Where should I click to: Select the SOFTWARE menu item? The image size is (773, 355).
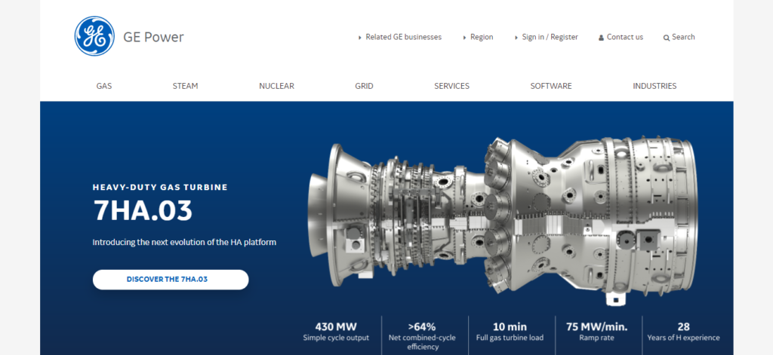[550, 86]
